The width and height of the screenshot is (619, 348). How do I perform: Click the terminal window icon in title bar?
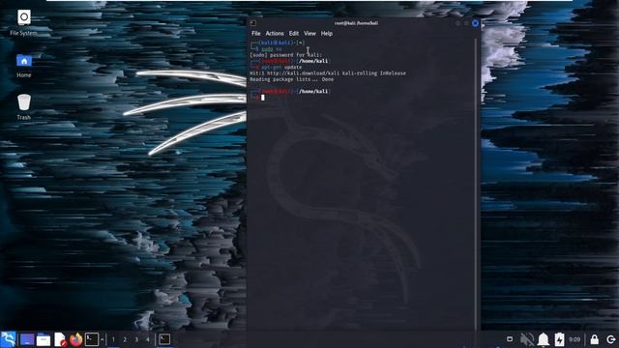253,23
